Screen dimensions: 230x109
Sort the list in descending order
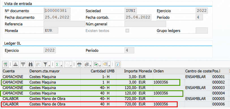click(23, 64)
